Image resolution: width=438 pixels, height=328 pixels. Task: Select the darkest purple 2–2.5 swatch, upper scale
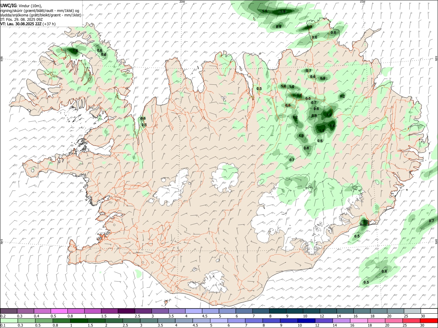pos(126,311)
